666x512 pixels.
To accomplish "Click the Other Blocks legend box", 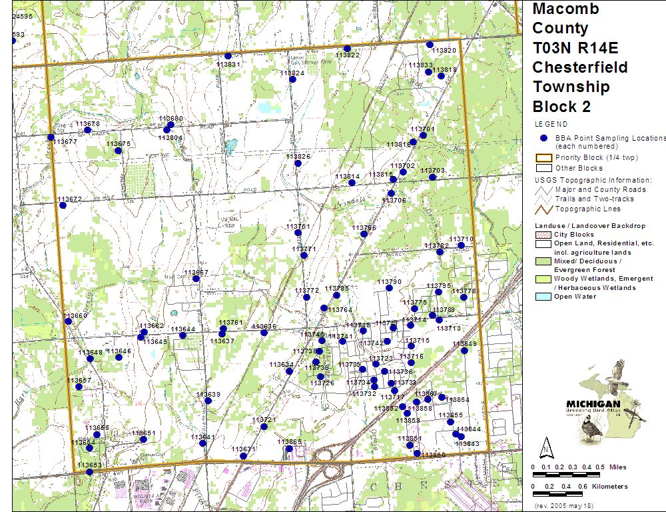I will (543, 168).
